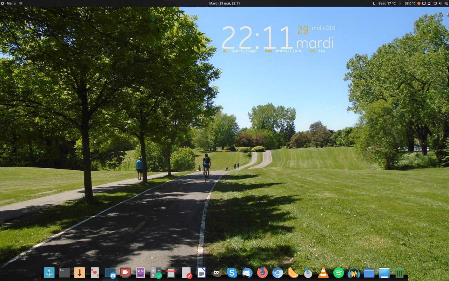Click the CPU '12%' reading

pyautogui.click(x=322, y=51)
